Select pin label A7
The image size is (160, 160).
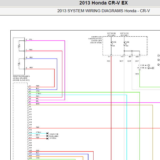tap(30, 101)
